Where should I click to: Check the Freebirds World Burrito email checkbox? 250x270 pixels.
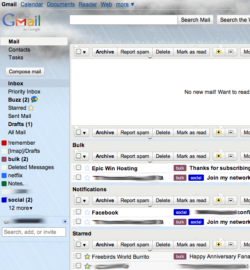pyautogui.click(x=79, y=256)
